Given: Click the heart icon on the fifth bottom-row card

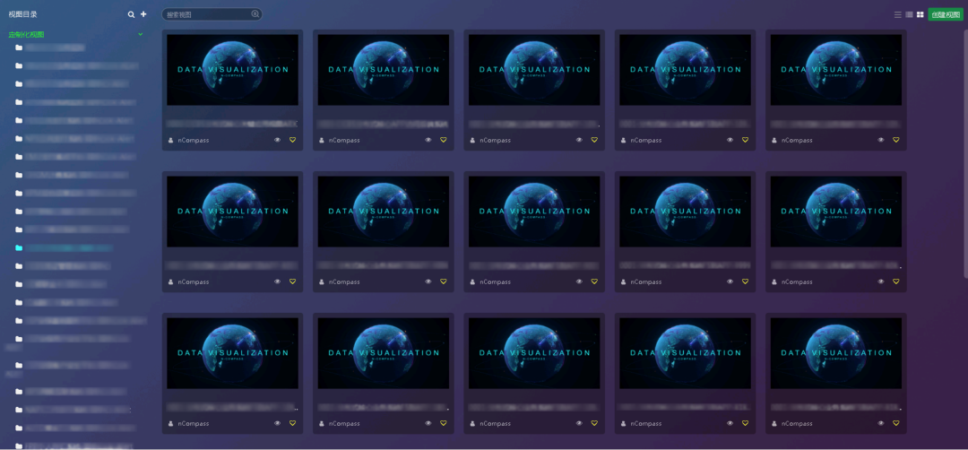Looking at the screenshot, I should [x=895, y=423].
